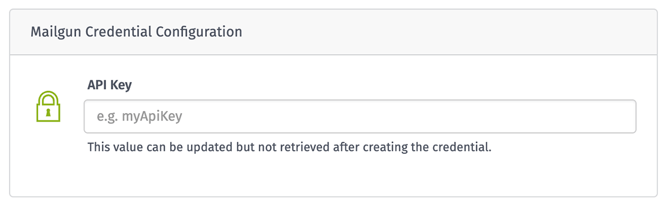Click the keyhole in the padlock icon
The height and width of the screenshot is (208, 669).
pyautogui.click(x=48, y=112)
